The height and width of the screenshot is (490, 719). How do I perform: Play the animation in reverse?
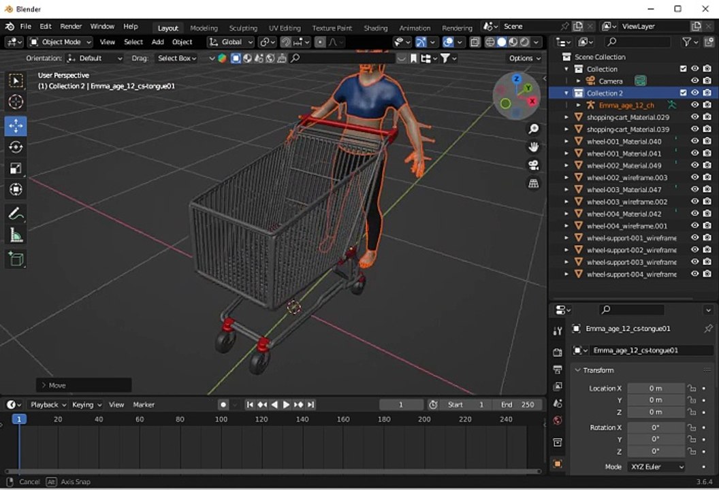click(x=274, y=405)
